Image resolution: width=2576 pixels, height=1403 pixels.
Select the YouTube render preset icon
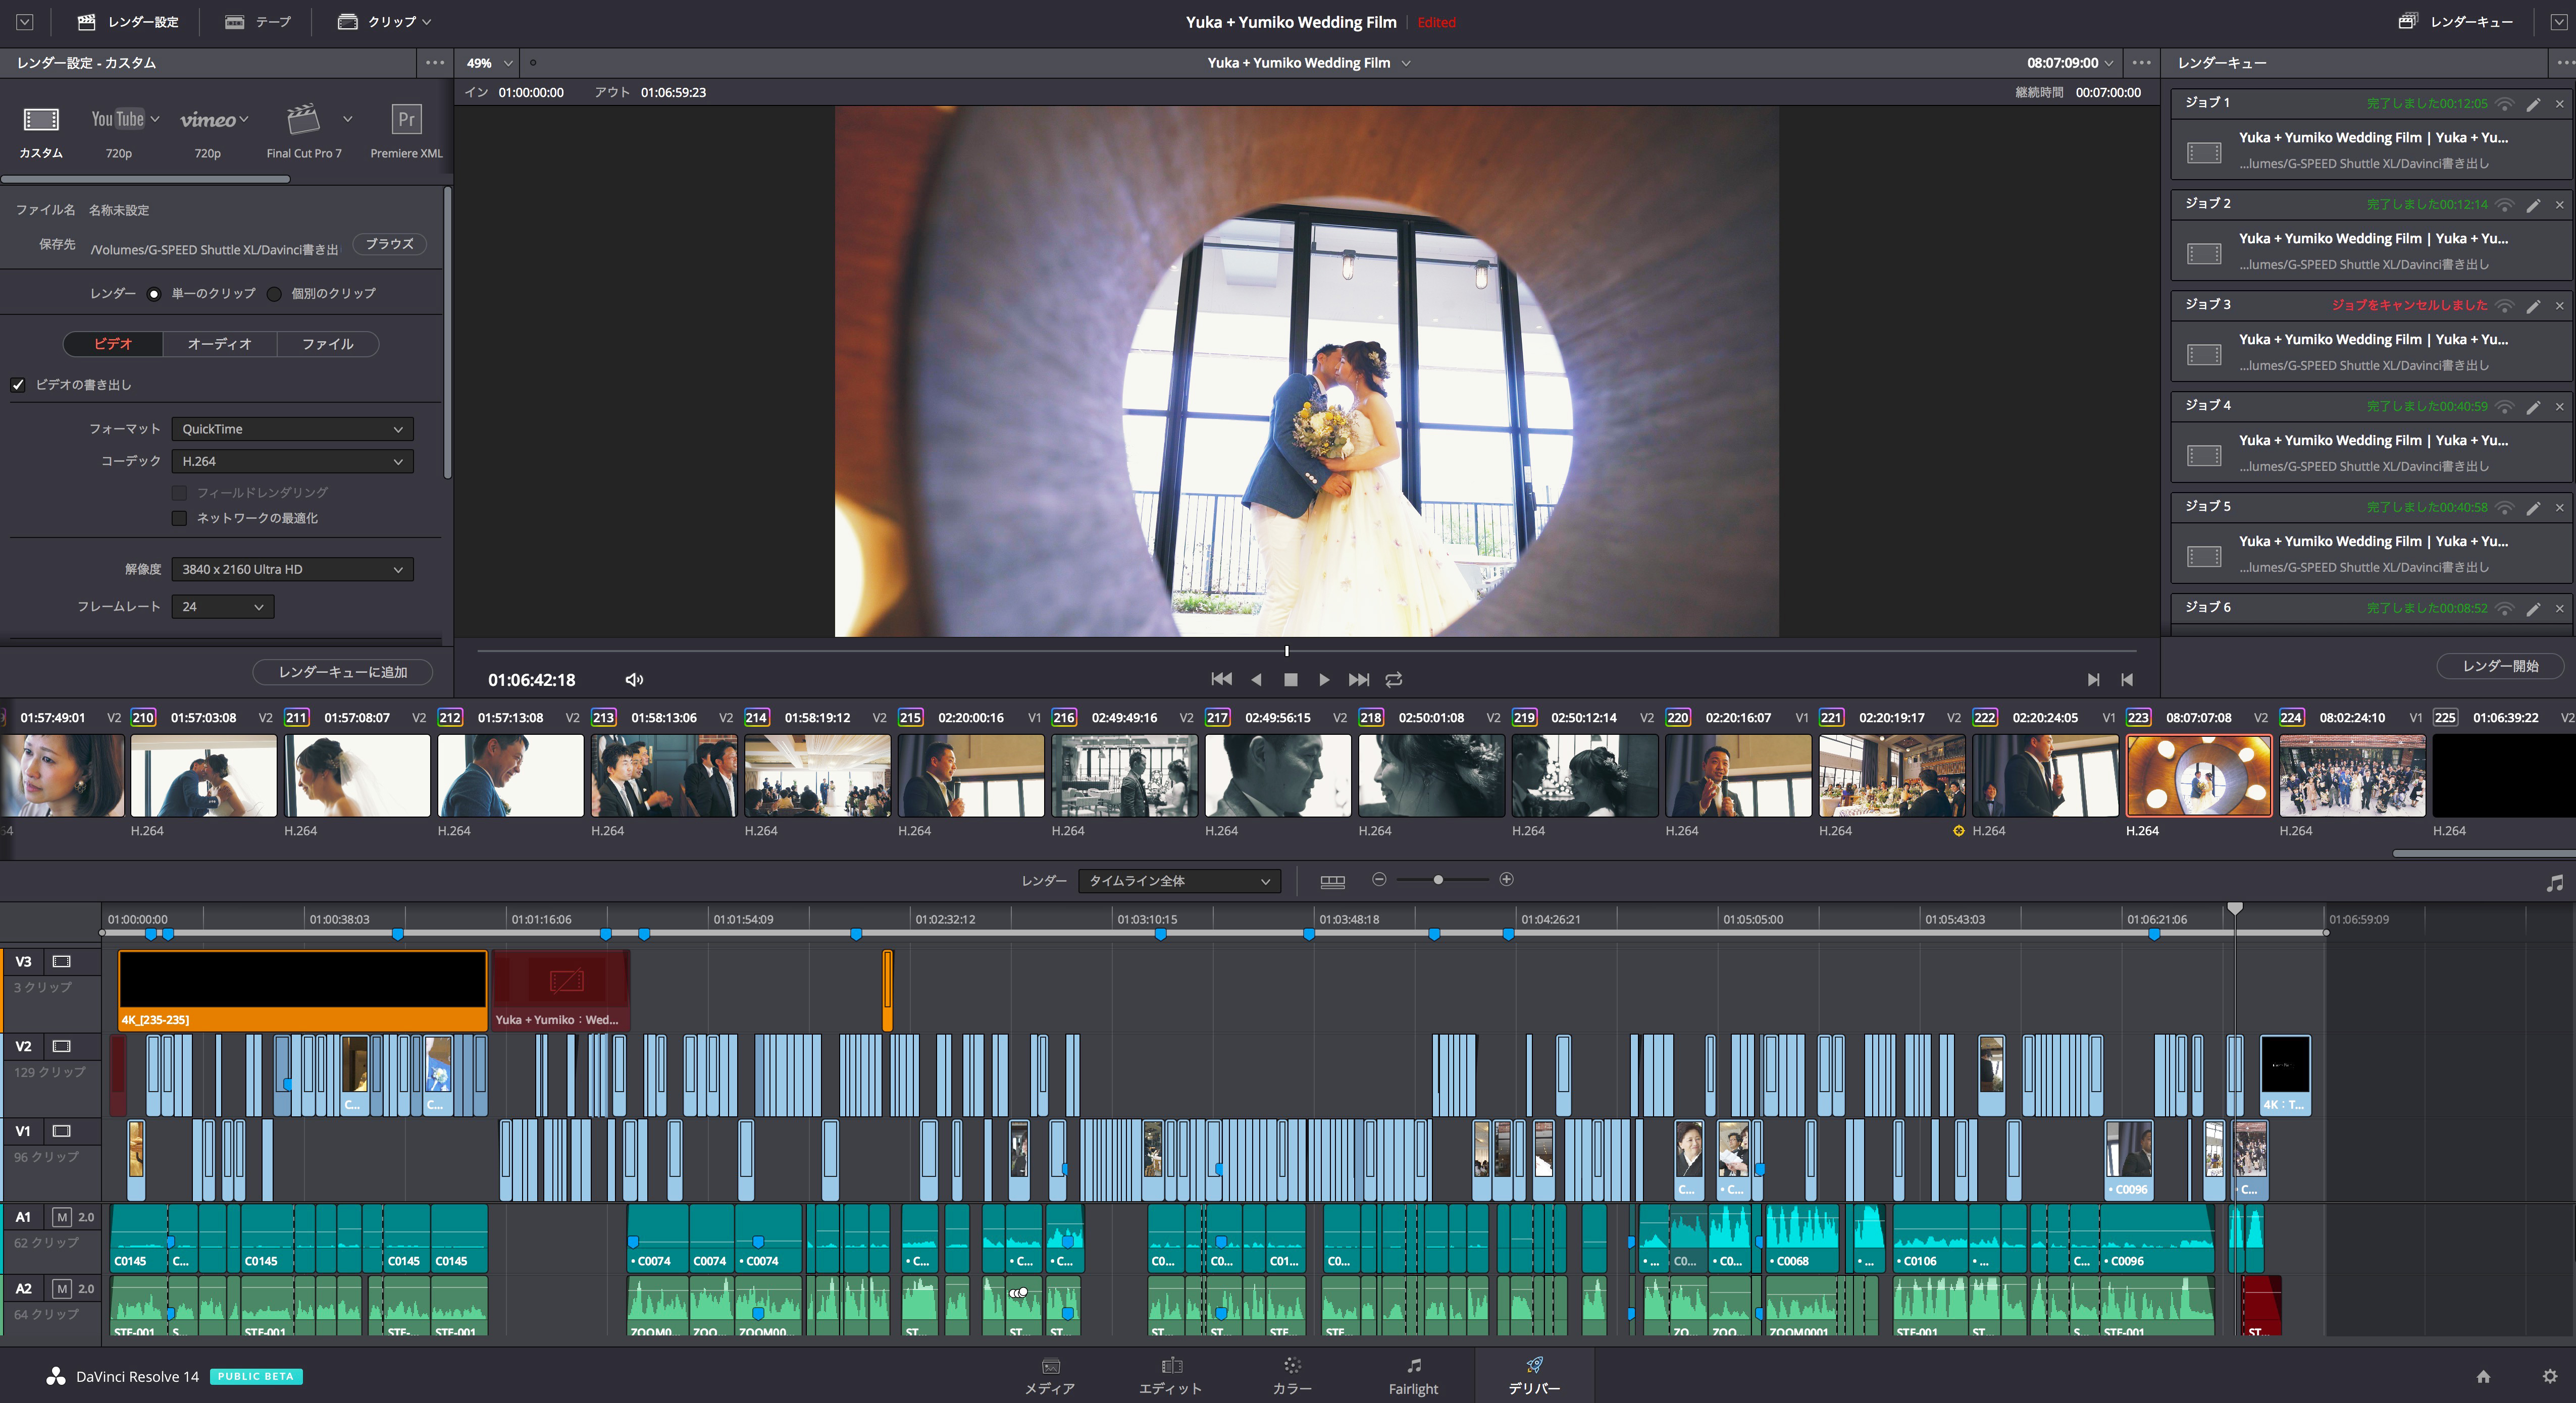point(118,120)
